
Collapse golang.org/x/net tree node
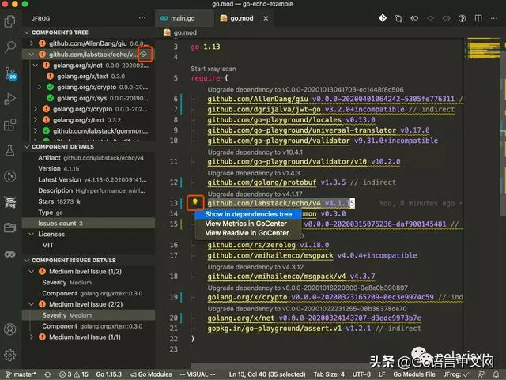pos(36,66)
